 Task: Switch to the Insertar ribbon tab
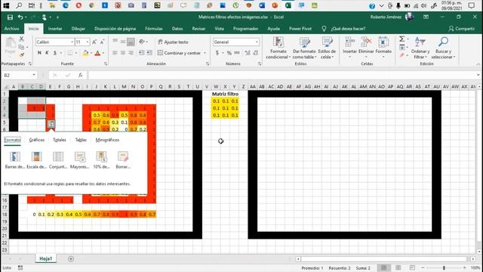(x=55, y=29)
